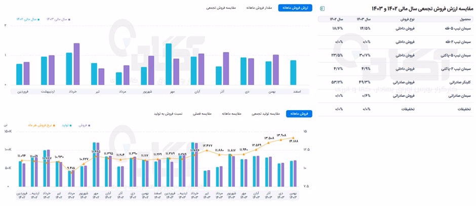Click the ۱۴.۱۸۸ rate point in lower chart
The image size is (476, 206).
tap(293, 138)
